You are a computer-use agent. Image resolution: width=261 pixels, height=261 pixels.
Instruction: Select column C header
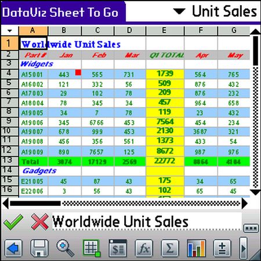tap(98, 31)
